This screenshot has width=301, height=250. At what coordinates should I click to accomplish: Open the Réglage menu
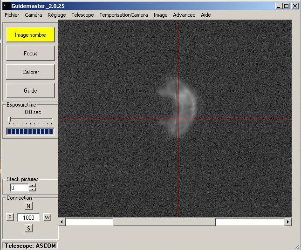click(57, 15)
